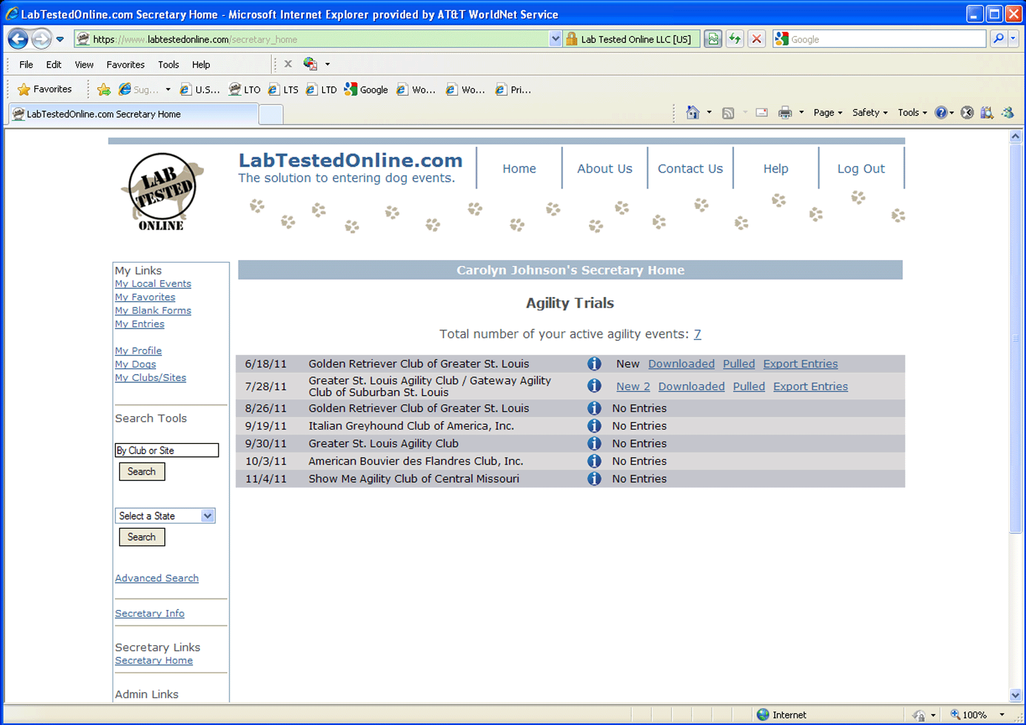Click the browser Forward arrow button

(41, 39)
